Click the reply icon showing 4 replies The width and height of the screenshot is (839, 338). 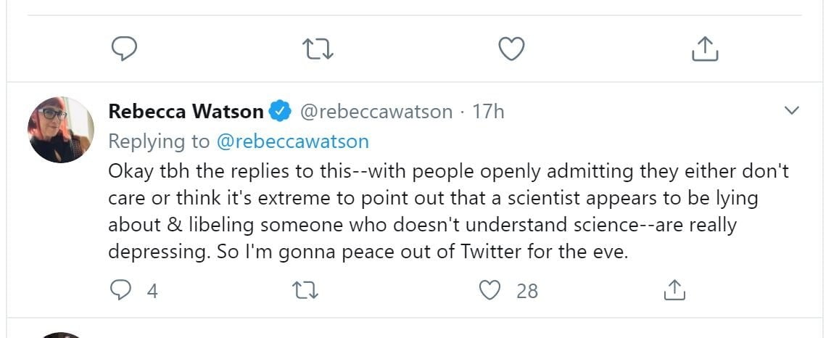(119, 290)
